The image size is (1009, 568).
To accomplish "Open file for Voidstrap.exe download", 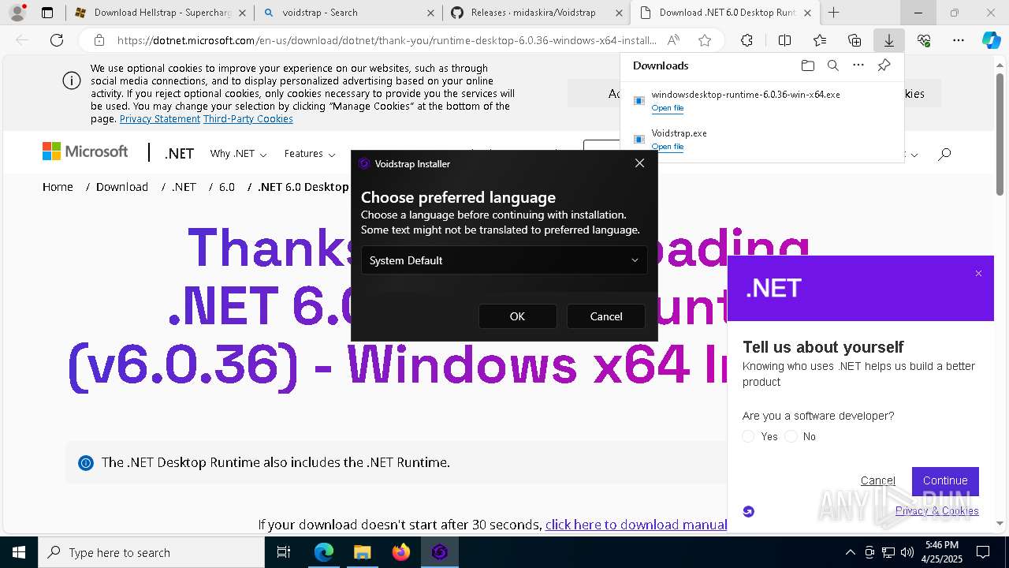I will tap(668, 147).
